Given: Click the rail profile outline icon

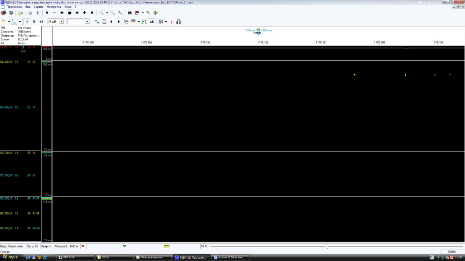Looking at the screenshot, I should pyautogui.click(x=104, y=22).
